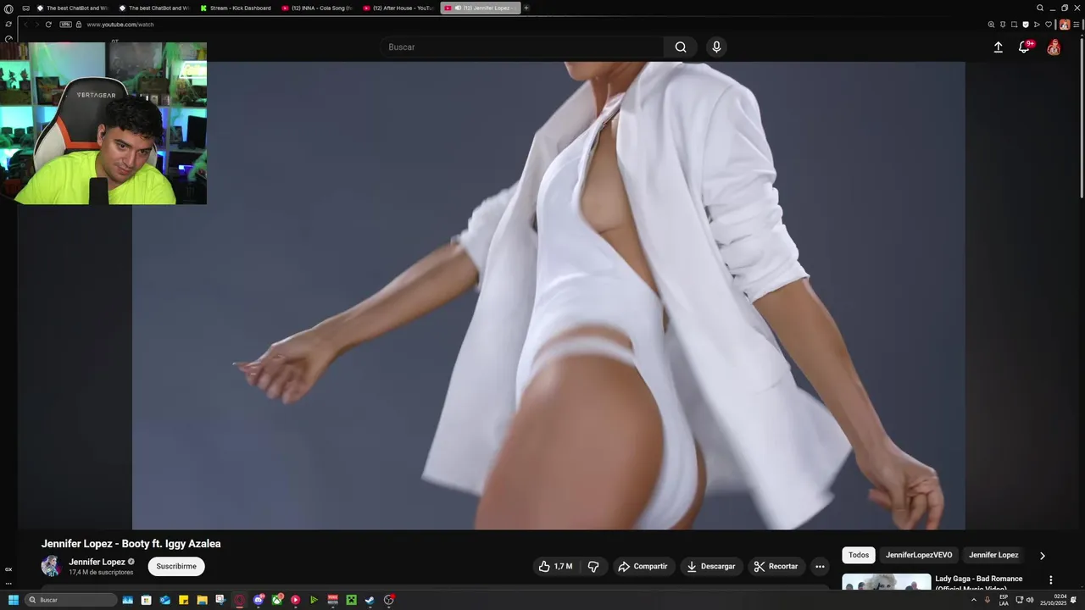Viewport: 1085px width, 610px height.
Task: Open browser zoom magnifier in address bar
Action: [x=991, y=25]
